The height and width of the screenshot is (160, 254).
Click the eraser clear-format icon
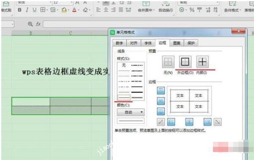click(85, 10)
